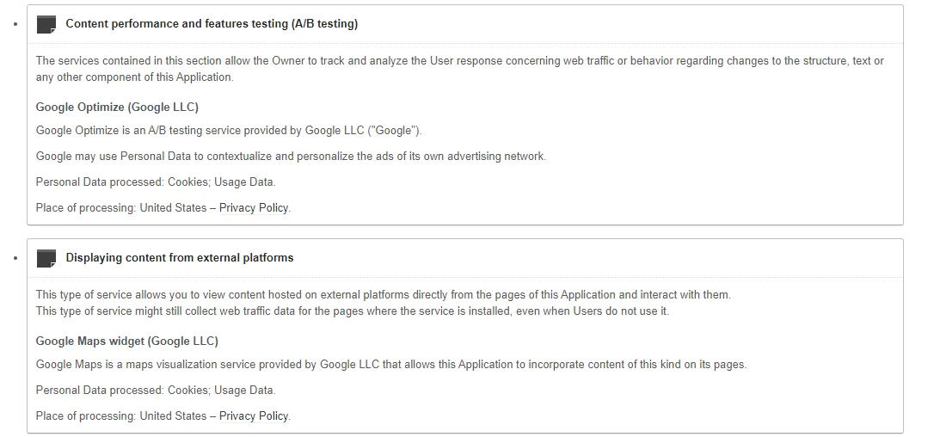The image size is (928, 437).
Task: Click 'Personal Data processed' line under Google Maps widget
Action: tap(156, 391)
